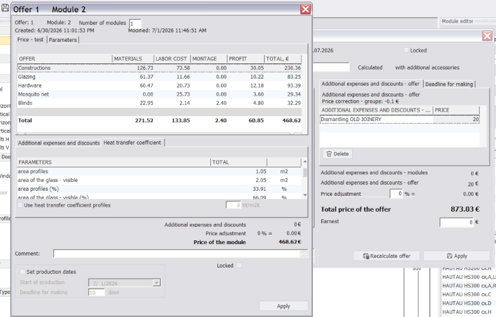Image resolution: width=496 pixels, height=317 pixels.
Task: Switch to the Parameters tab
Action: tap(63, 40)
